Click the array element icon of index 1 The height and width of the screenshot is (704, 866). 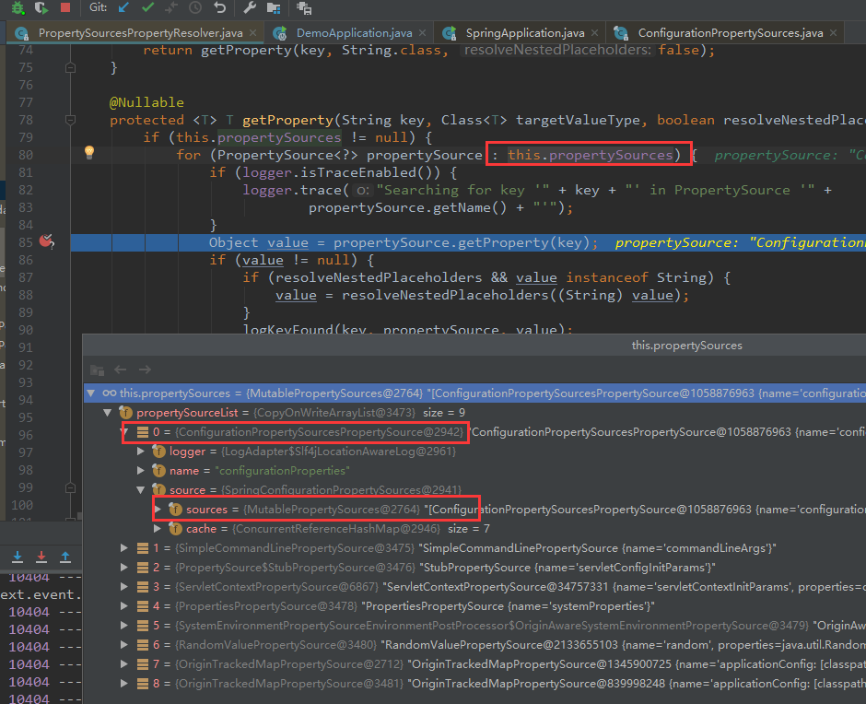coord(143,547)
